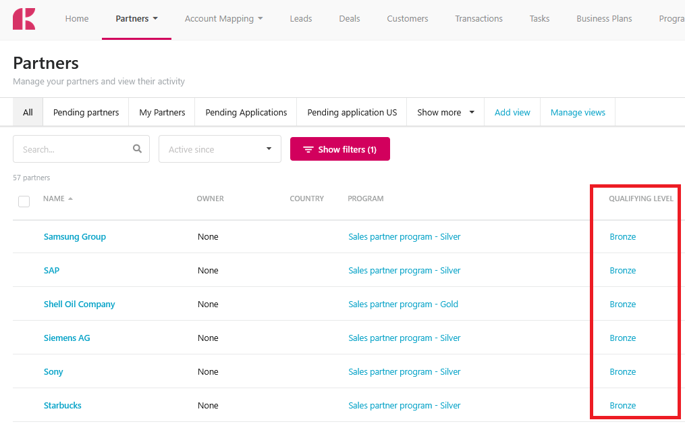Open the Leads section
The image size is (685, 424).
click(x=301, y=19)
